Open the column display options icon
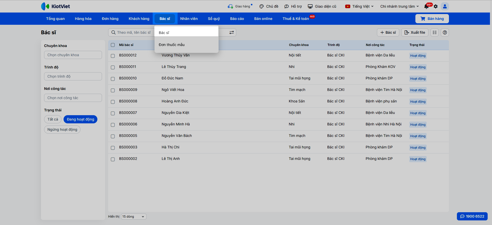492x225 pixels. 435,32
